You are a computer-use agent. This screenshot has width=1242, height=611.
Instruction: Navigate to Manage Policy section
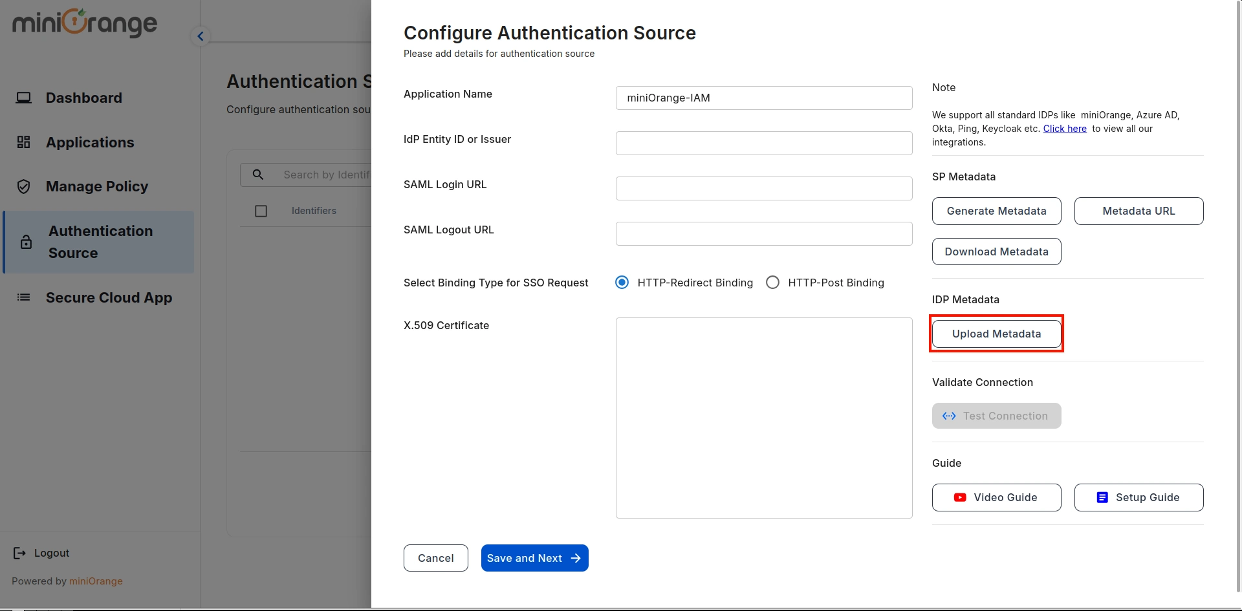pos(97,186)
